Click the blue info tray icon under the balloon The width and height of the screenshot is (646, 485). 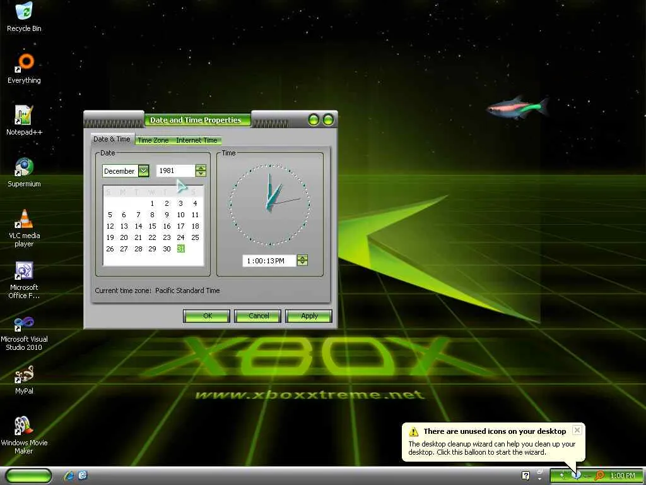pos(577,476)
